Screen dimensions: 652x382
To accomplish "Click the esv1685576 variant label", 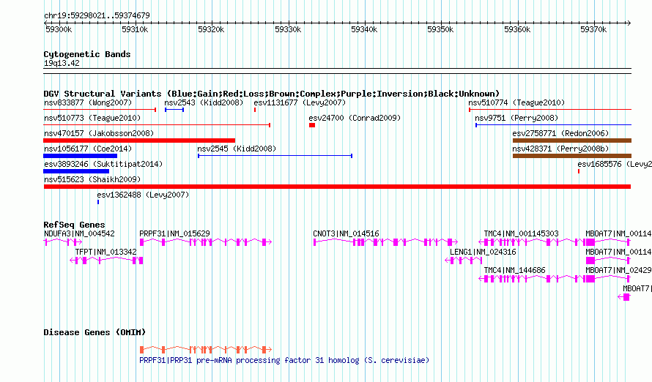I will 615,164.
